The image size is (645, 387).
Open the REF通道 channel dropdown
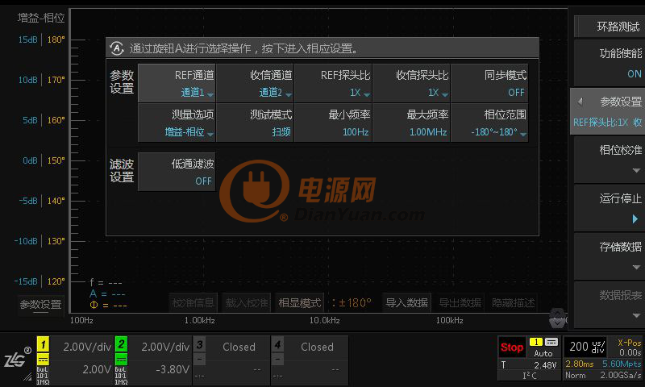pos(177,84)
